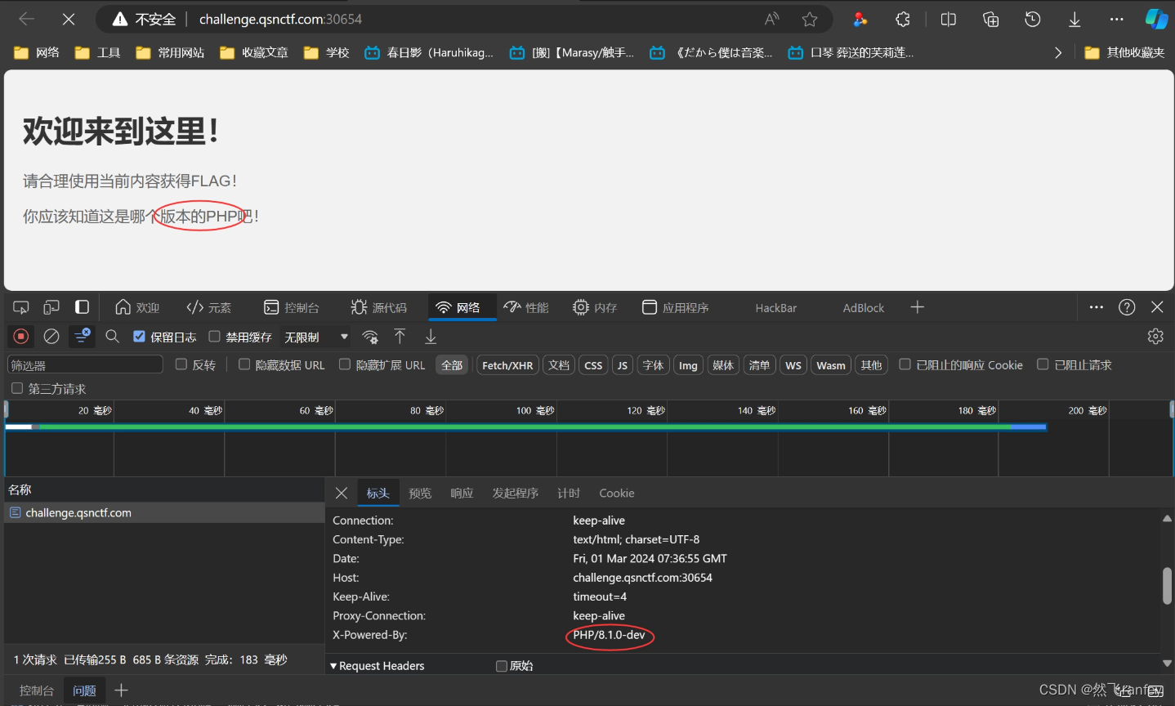Open Collections icon in the browser toolbar
The height and width of the screenshot is (706, 1175).
click(x=991, y=19)
